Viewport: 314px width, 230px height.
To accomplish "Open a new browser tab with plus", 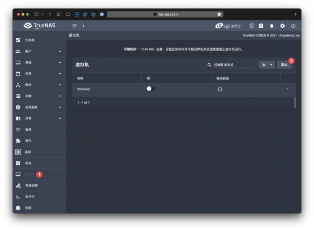I will pos(295,14).
